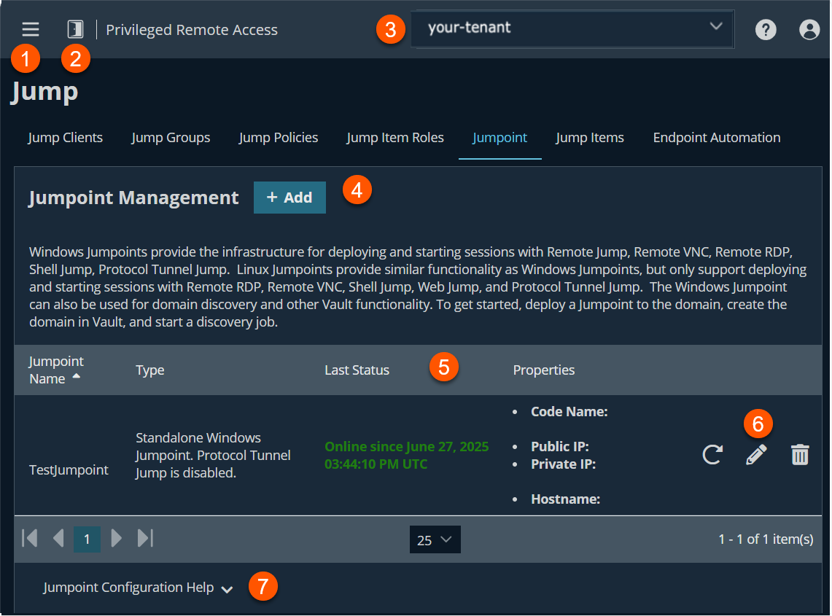
Task: Switch to the Endpoint Automation tab
Action: pos(717,138)
